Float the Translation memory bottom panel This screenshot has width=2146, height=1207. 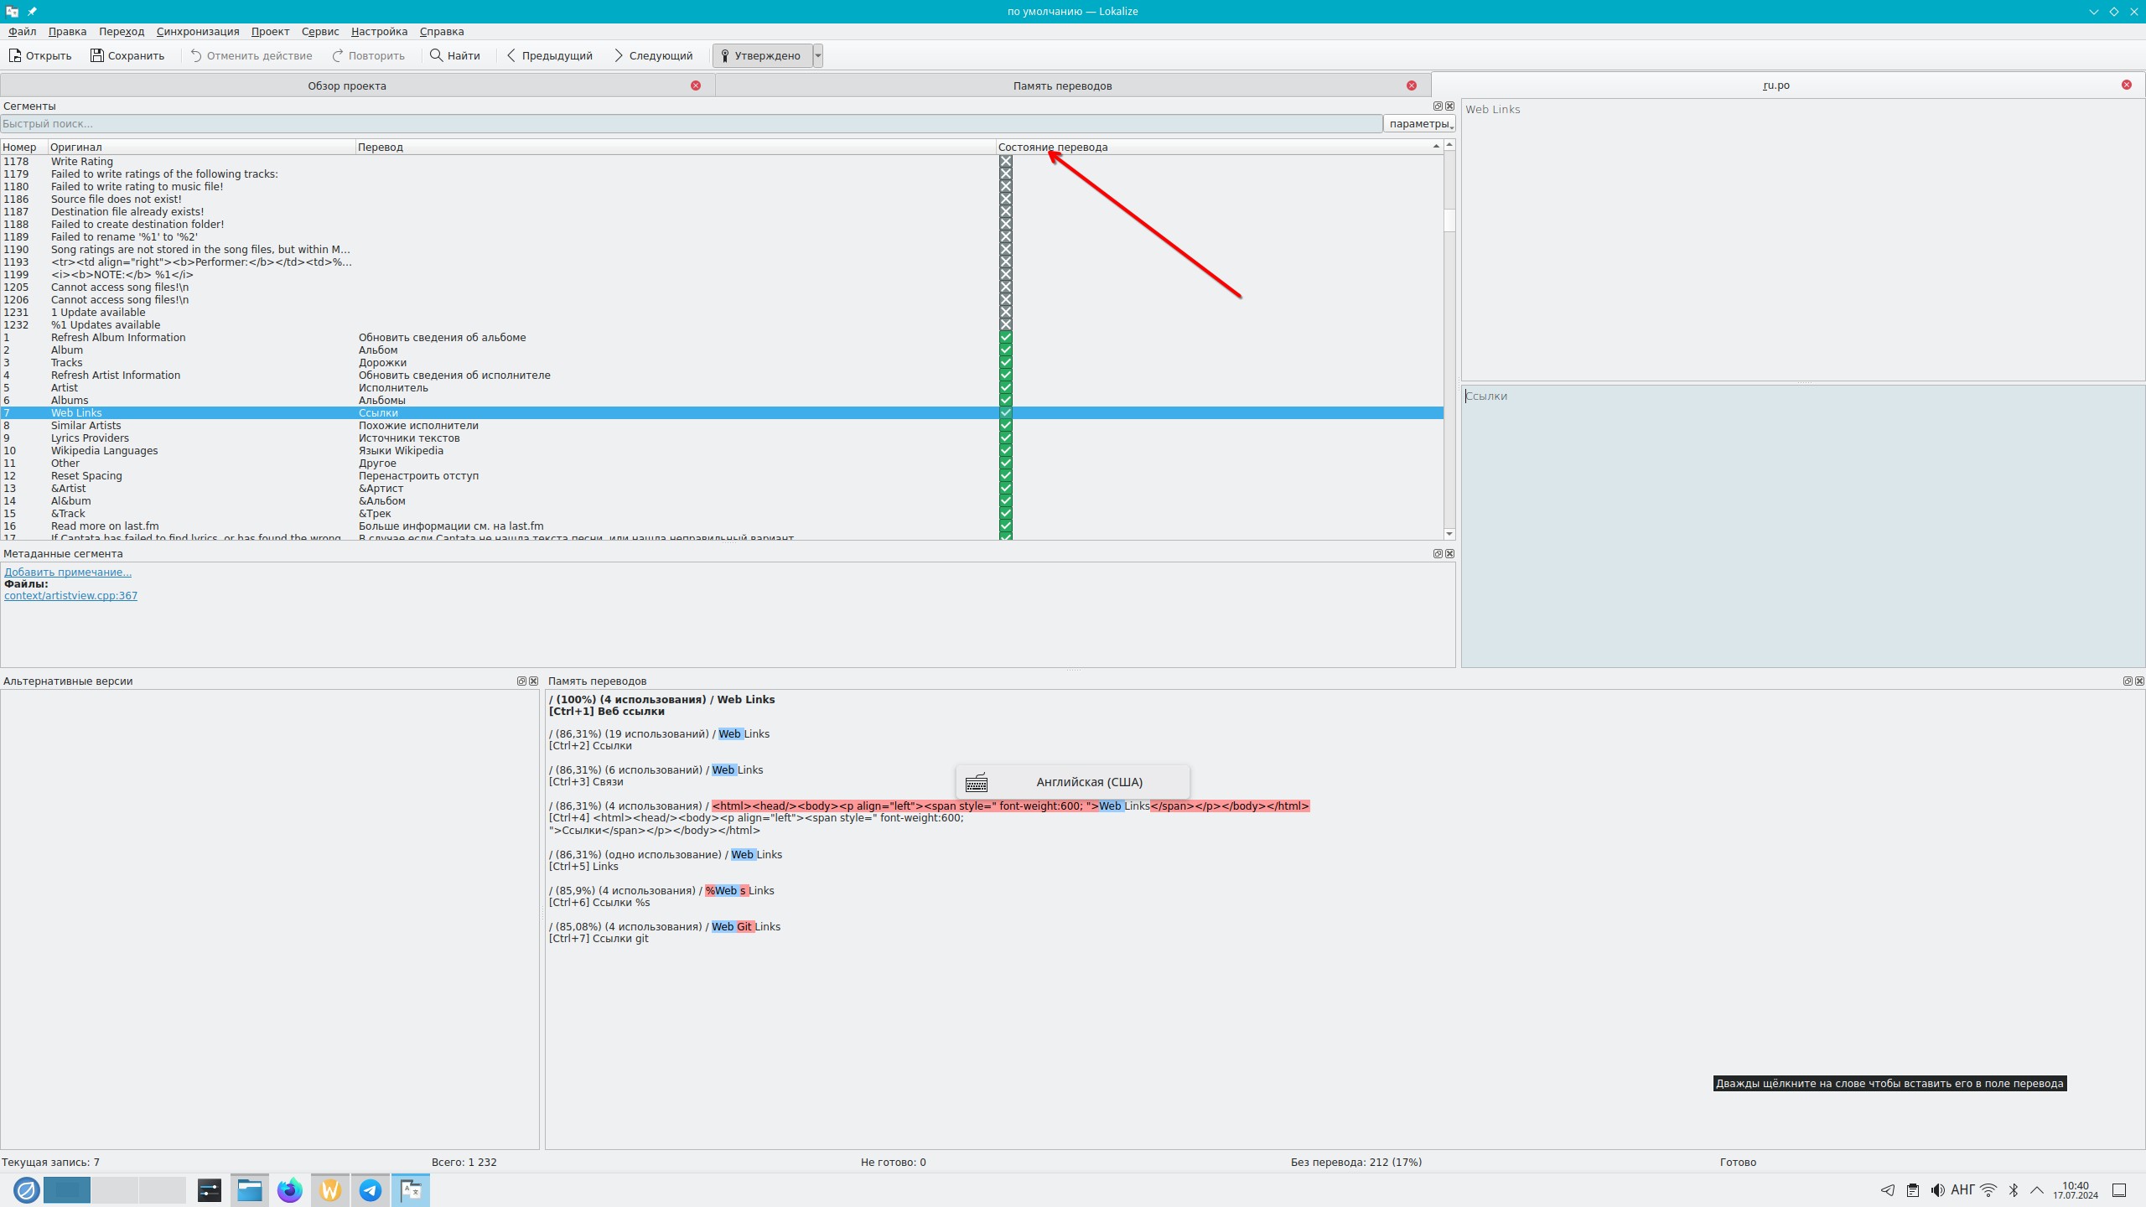2127,681
